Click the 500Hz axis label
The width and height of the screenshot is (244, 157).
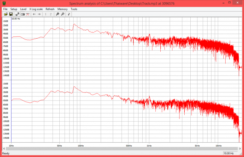[129, 146]
